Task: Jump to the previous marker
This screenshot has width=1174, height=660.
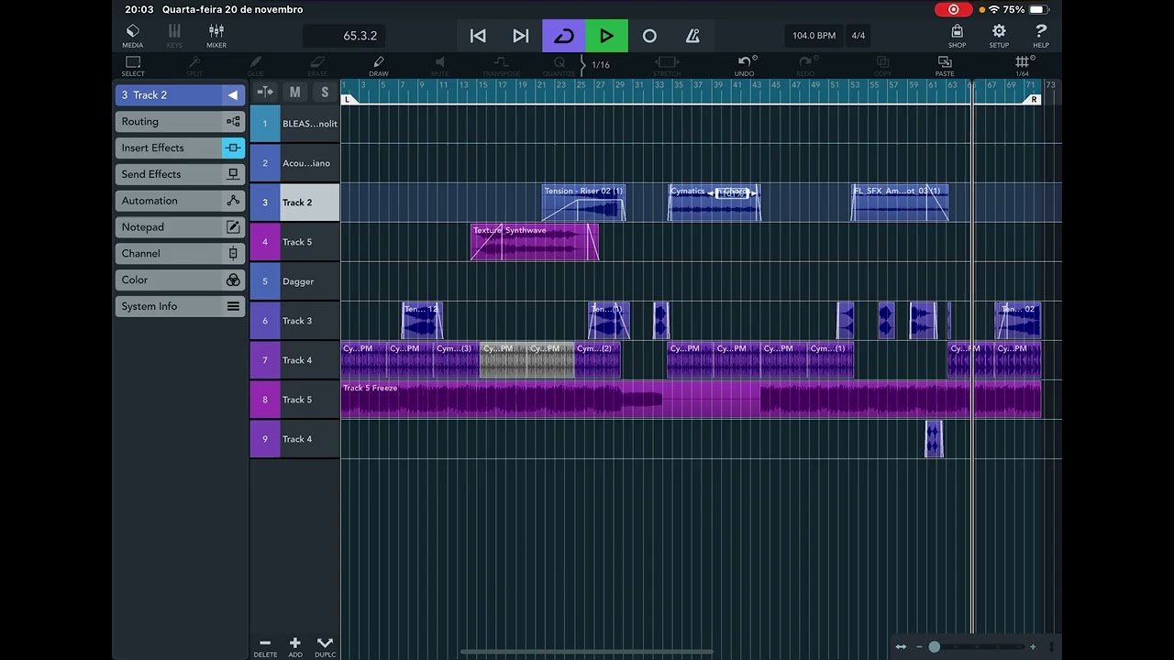Action: 478,36
